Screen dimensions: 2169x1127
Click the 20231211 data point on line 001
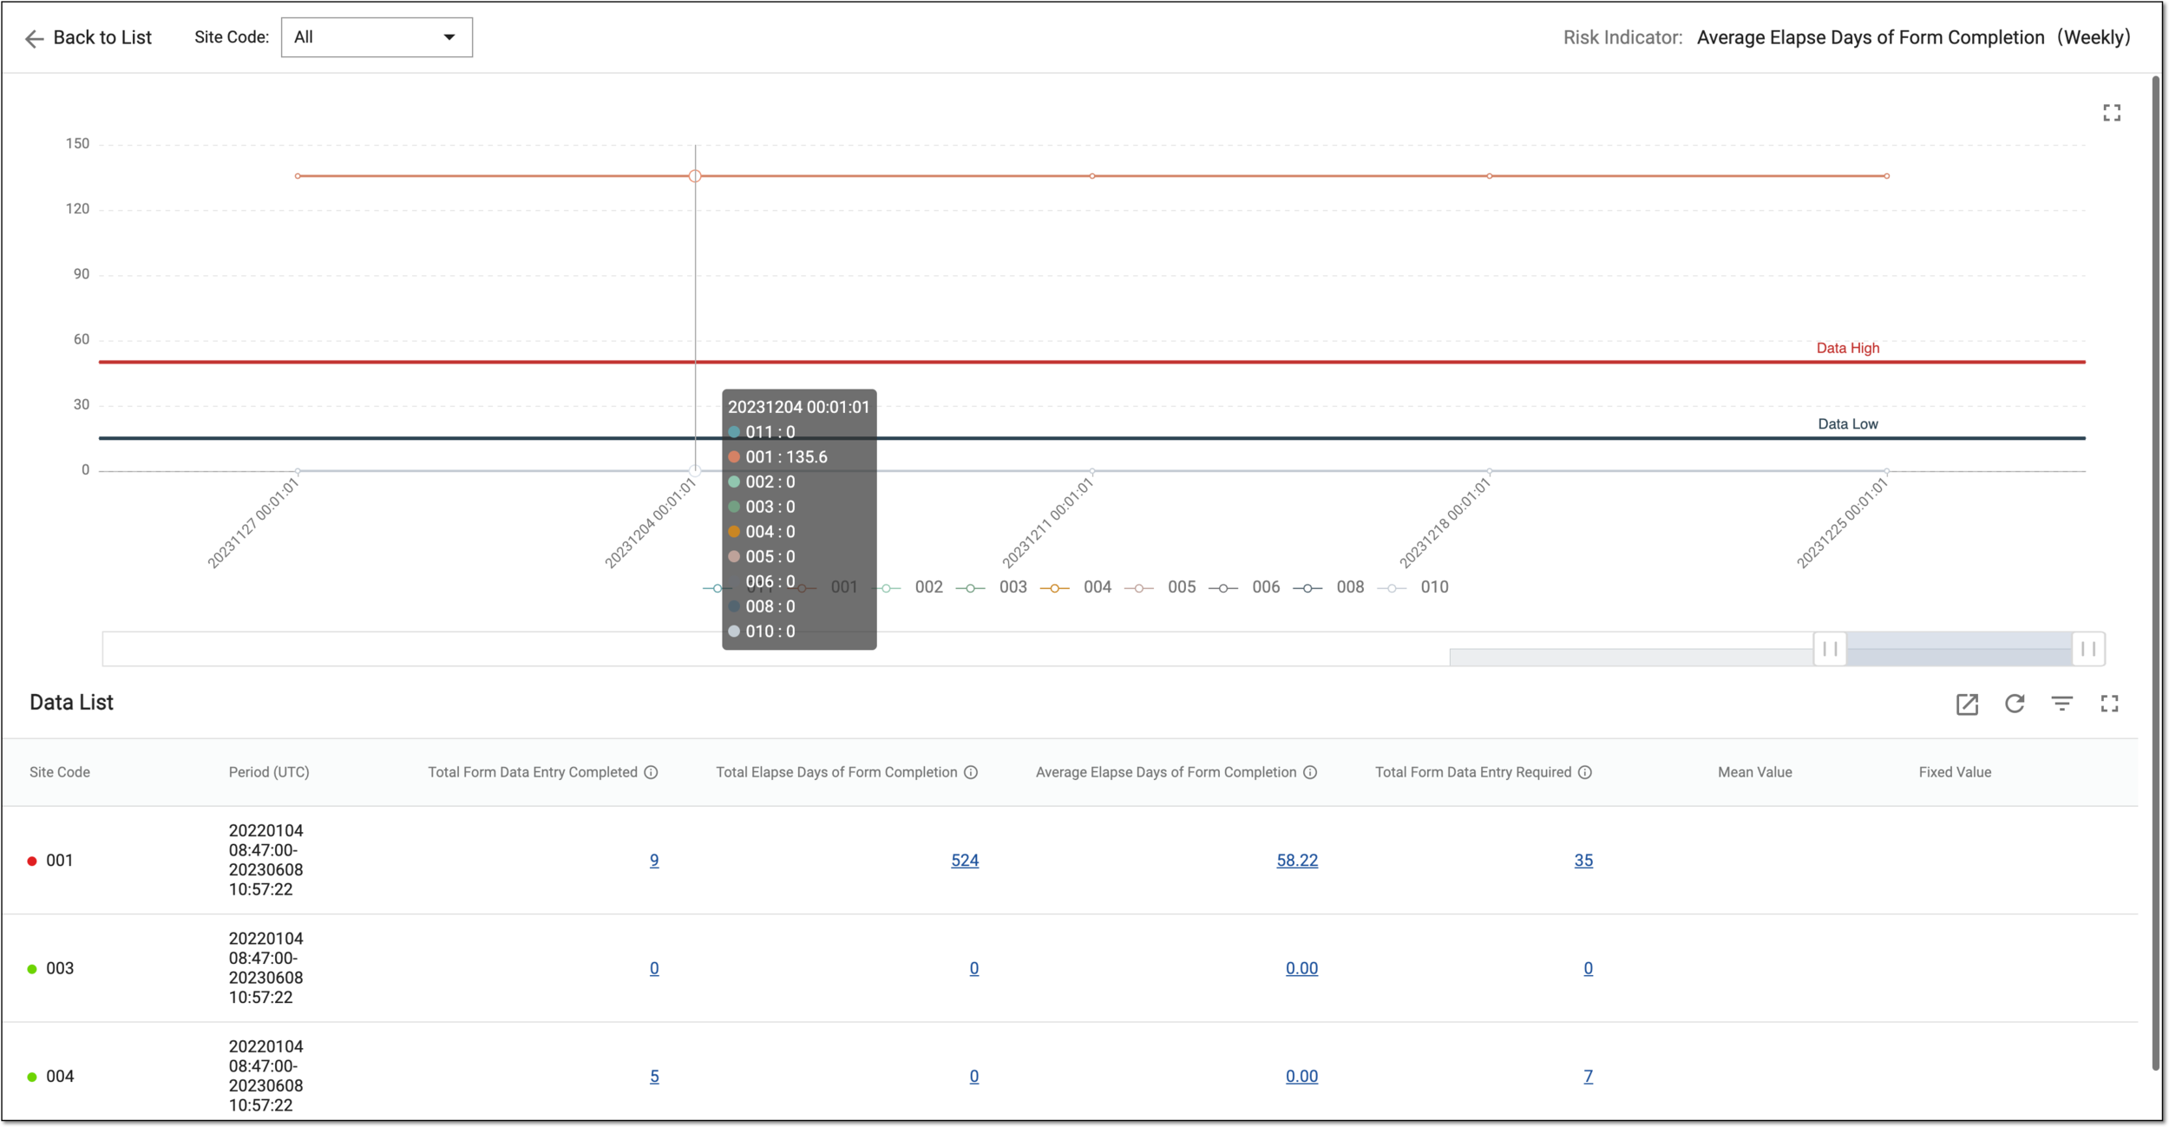tap(1092, 176)
